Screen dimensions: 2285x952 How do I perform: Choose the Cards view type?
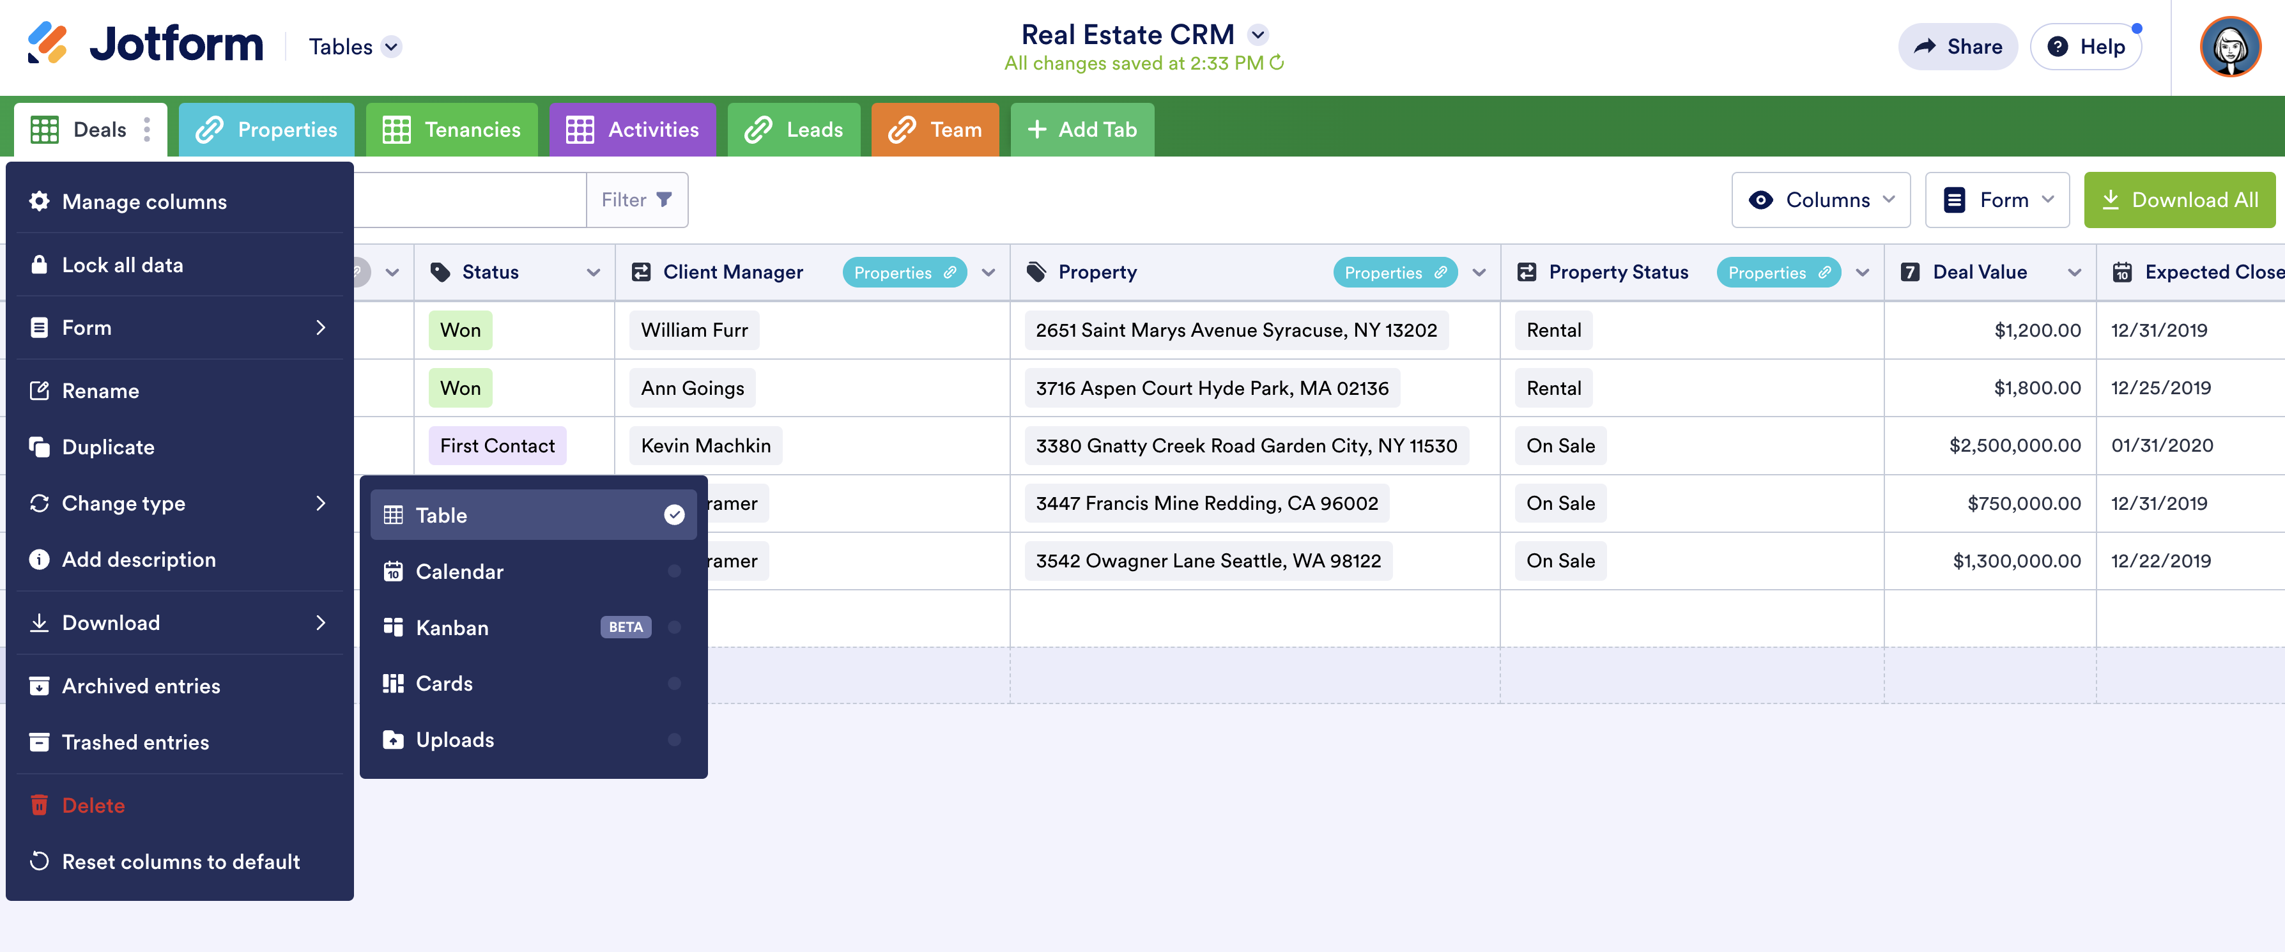coord(443,683)
